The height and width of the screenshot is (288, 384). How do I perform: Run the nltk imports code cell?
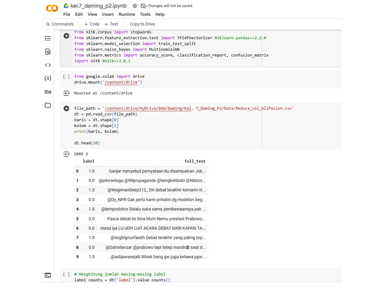coord(66,35)
